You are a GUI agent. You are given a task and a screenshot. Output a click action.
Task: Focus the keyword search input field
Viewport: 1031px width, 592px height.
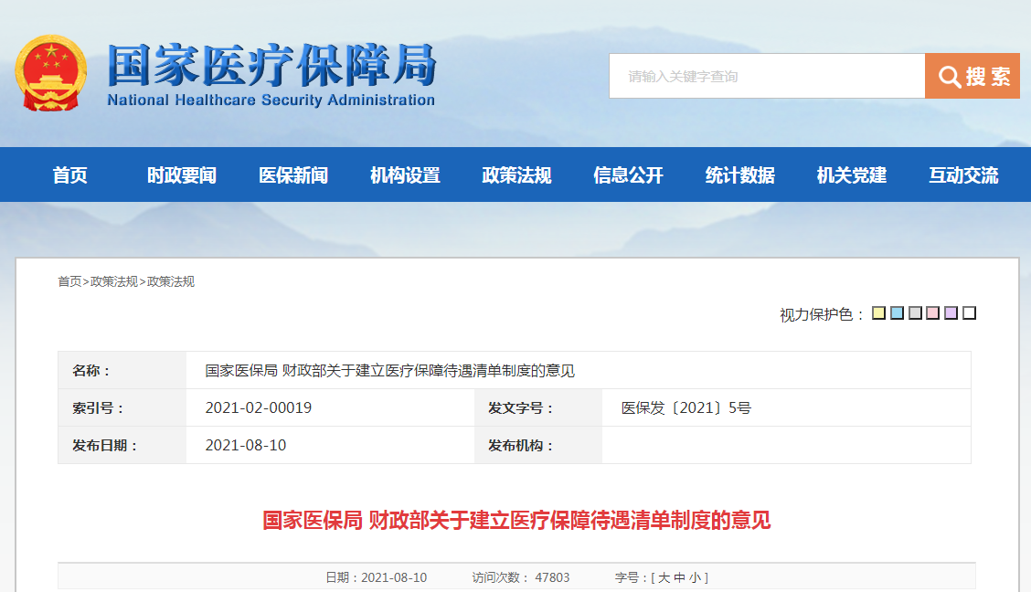coord(767,76)
